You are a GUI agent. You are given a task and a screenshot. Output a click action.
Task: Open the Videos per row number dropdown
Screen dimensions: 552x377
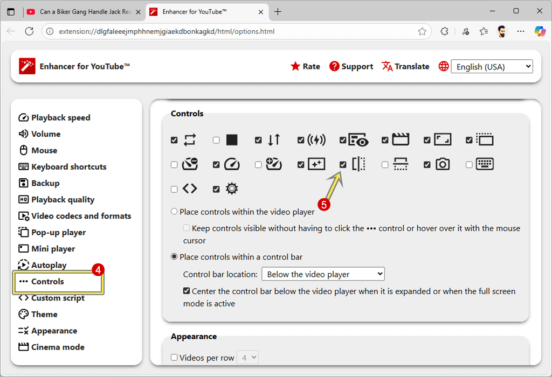[248, 358]
